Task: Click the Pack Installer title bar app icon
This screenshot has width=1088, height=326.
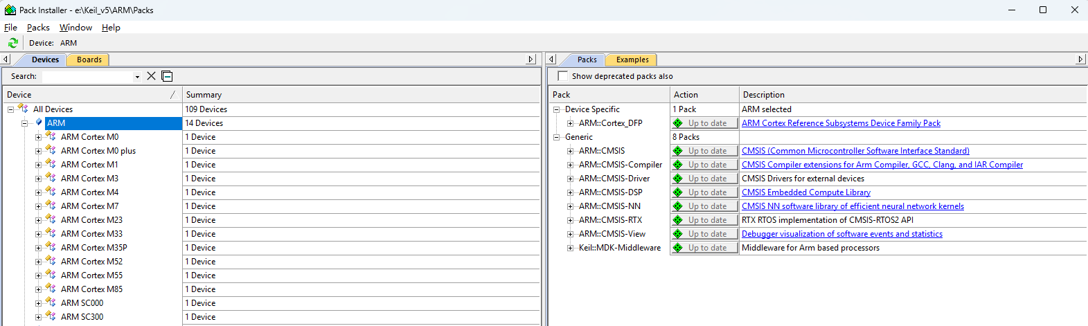Action: (10, 10)
